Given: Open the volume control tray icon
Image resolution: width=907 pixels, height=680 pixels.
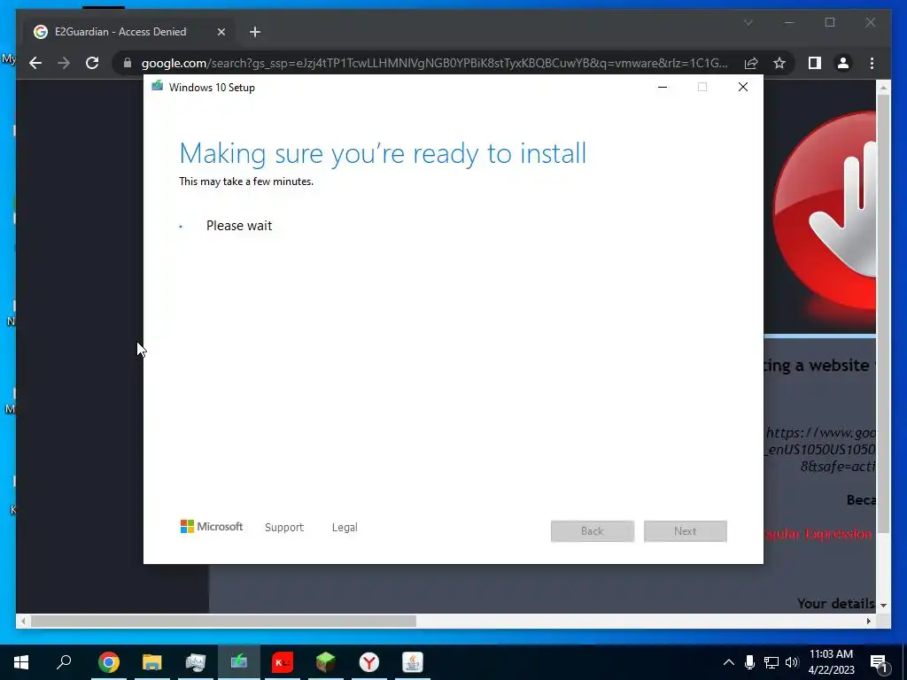Looking at the screenshot, I should [x=792, y=662].
